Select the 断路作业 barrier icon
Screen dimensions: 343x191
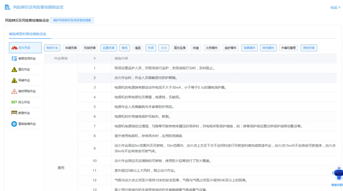tap(14, 113)
